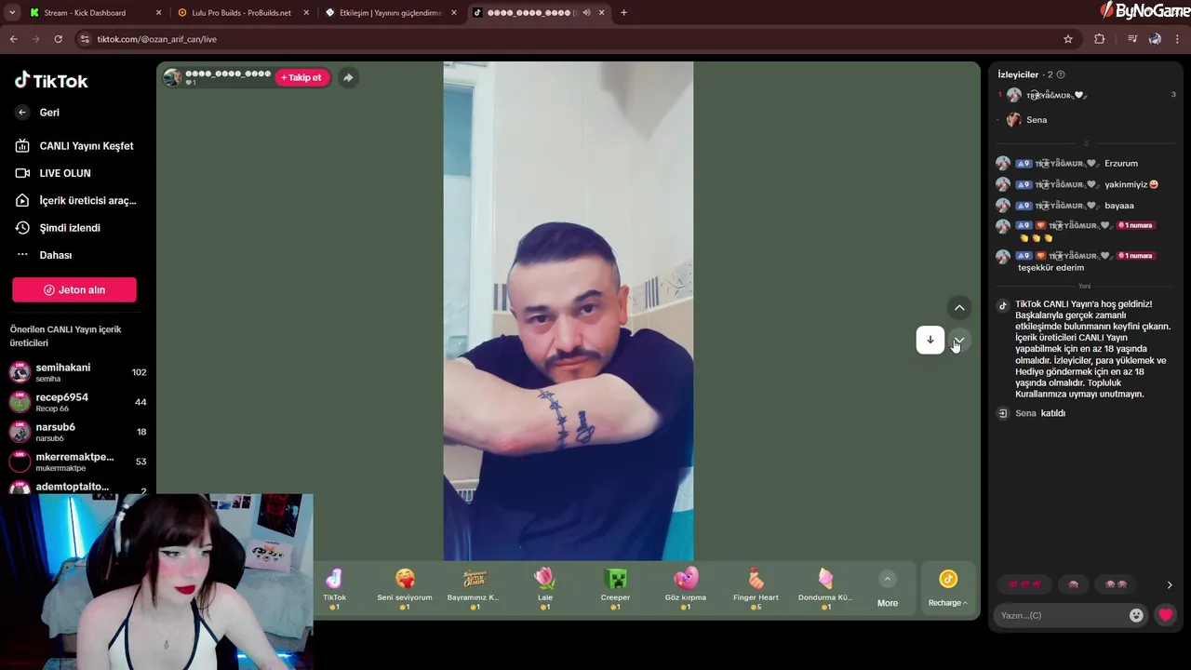This screenshot has height=670, width=1191.
Task: Expand More gifts
Action: 888,590
